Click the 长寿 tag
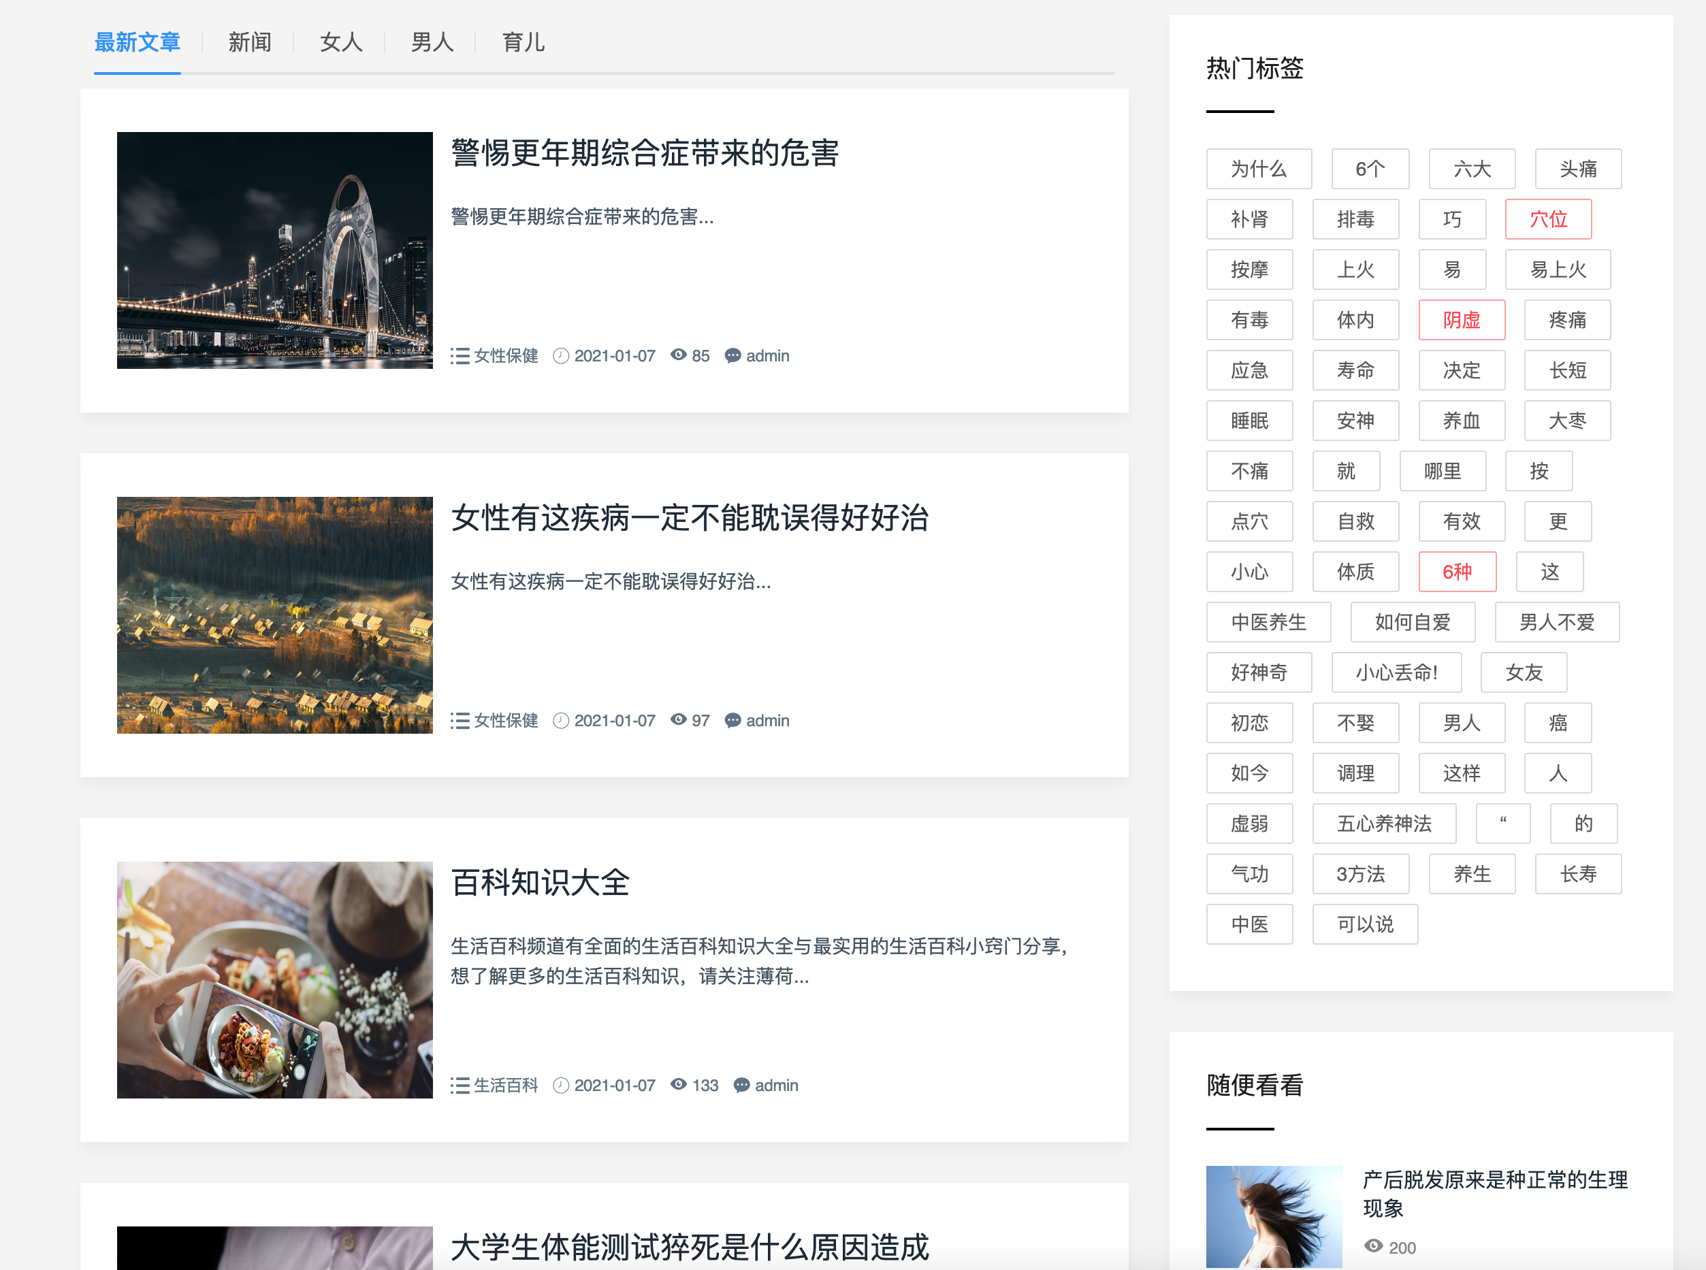 1579,874
